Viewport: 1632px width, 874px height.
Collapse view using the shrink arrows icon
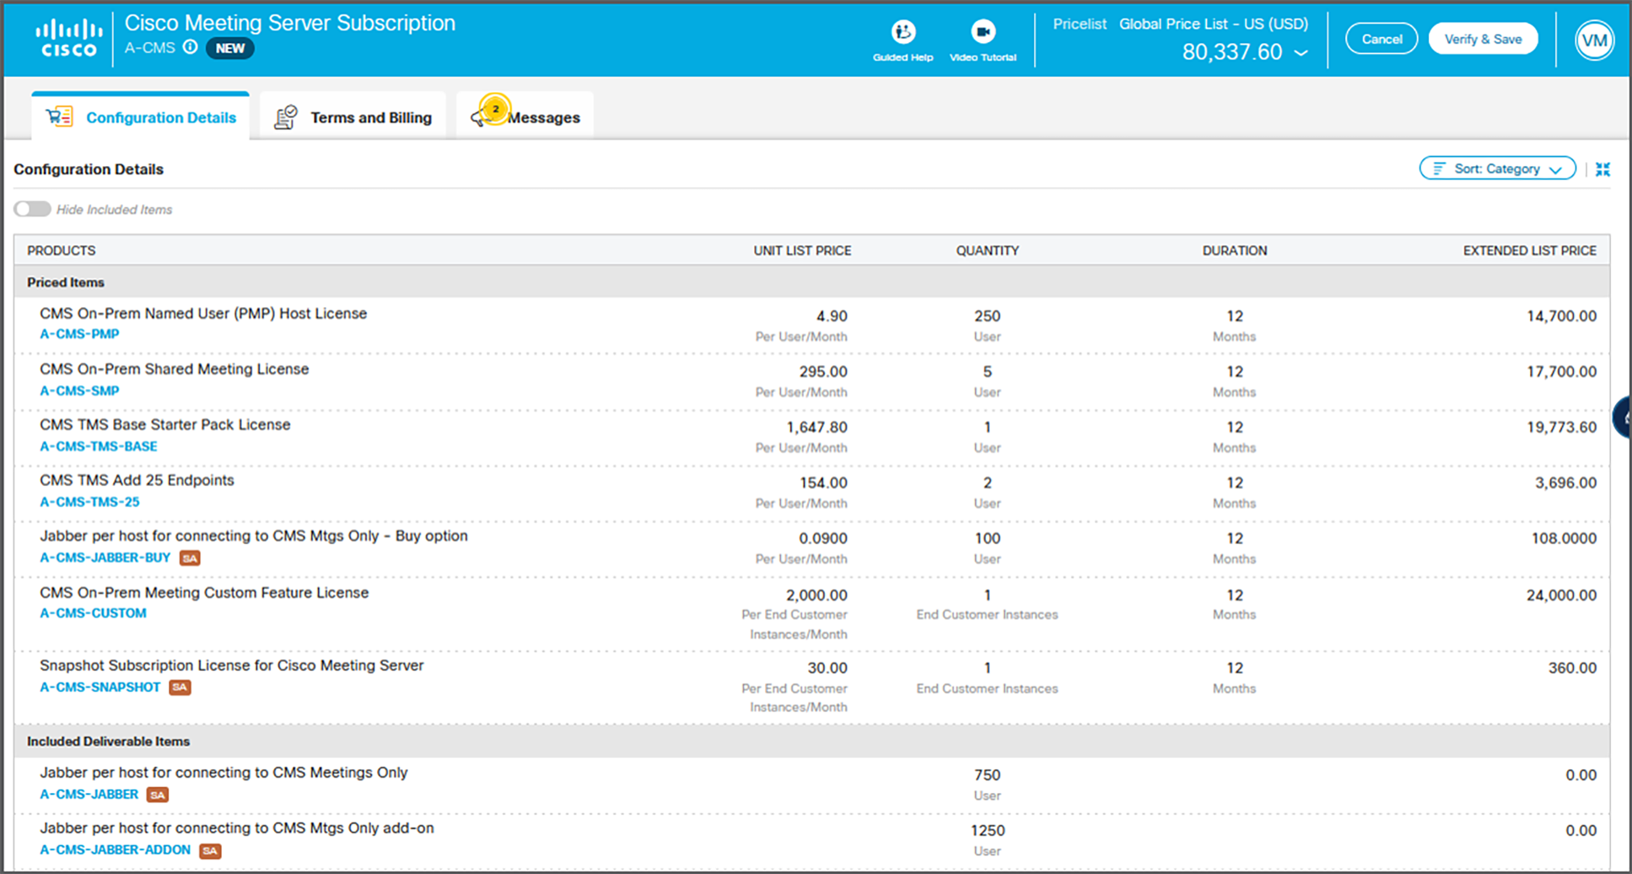click(x=1602, y=169)
